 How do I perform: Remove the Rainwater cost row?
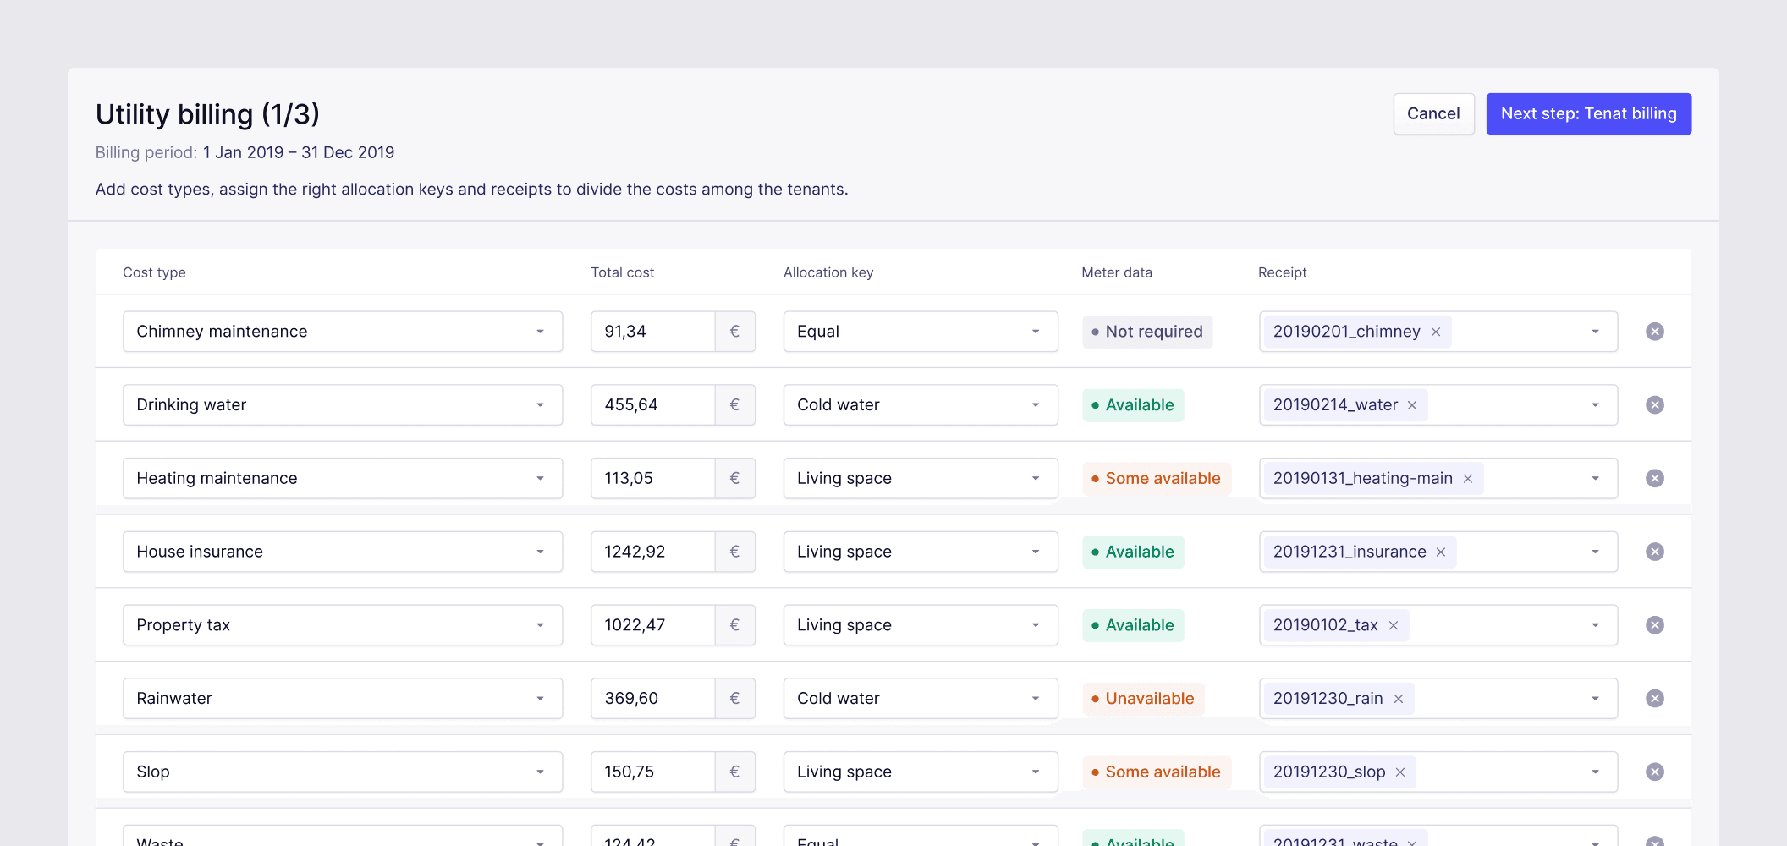coord(1655,698)
